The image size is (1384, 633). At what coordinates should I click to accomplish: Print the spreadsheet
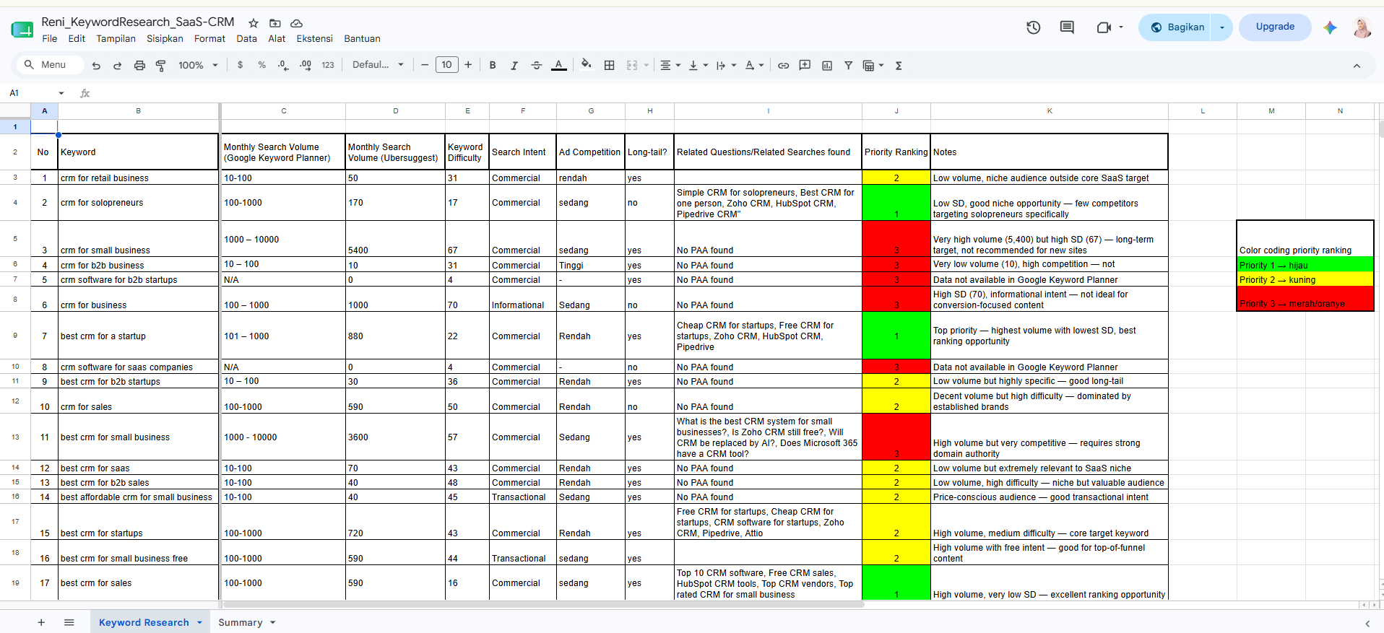139,66
